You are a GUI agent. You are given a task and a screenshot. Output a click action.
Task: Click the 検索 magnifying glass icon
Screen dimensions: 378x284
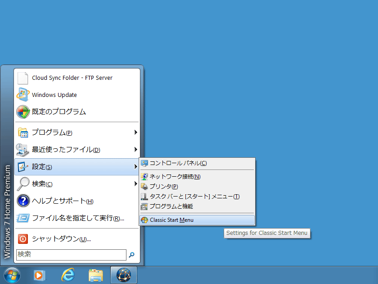coord(23,184)
